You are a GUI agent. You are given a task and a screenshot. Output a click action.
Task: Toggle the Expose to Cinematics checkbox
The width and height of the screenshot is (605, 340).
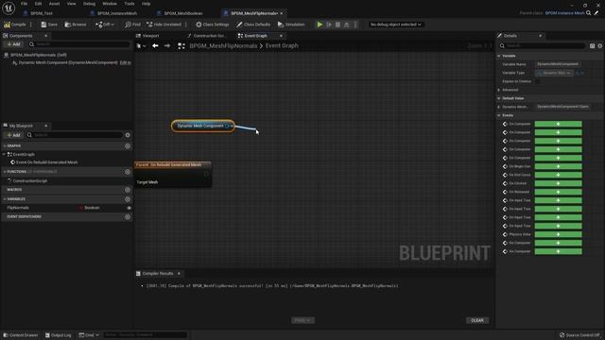click(x=538, y=81)
